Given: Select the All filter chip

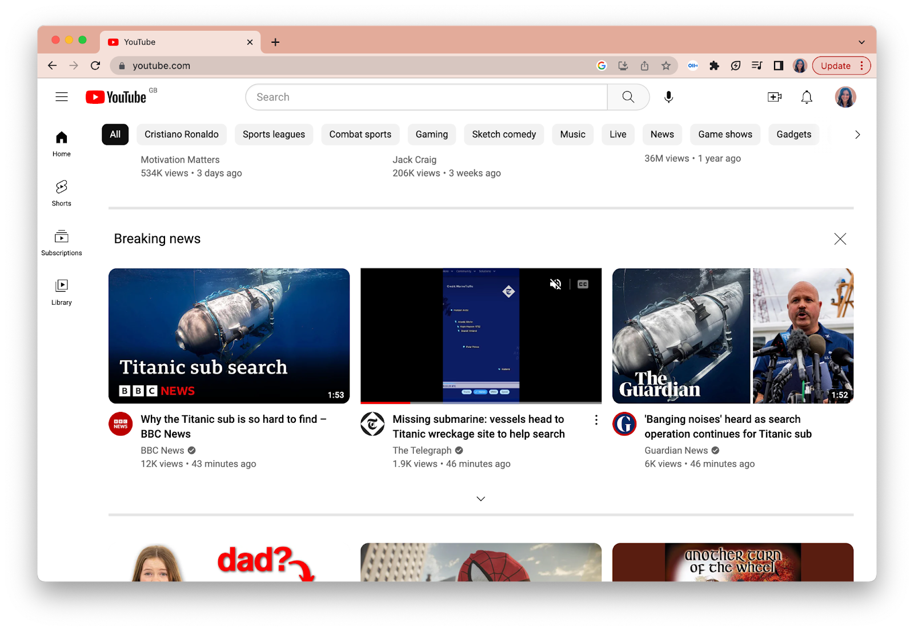Looking at the screenshot, I should (x=115, y=135).
